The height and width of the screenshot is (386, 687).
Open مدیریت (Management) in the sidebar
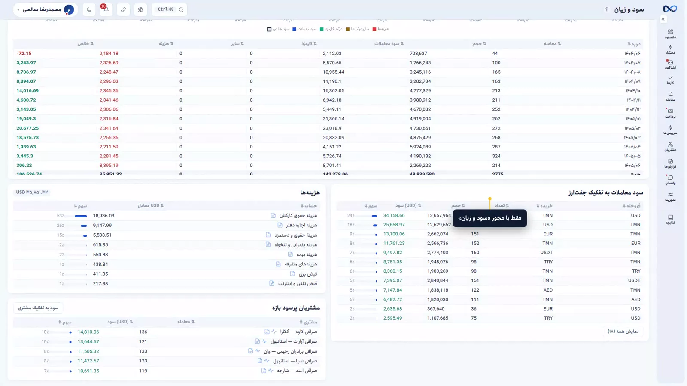(x=670, y=196)
